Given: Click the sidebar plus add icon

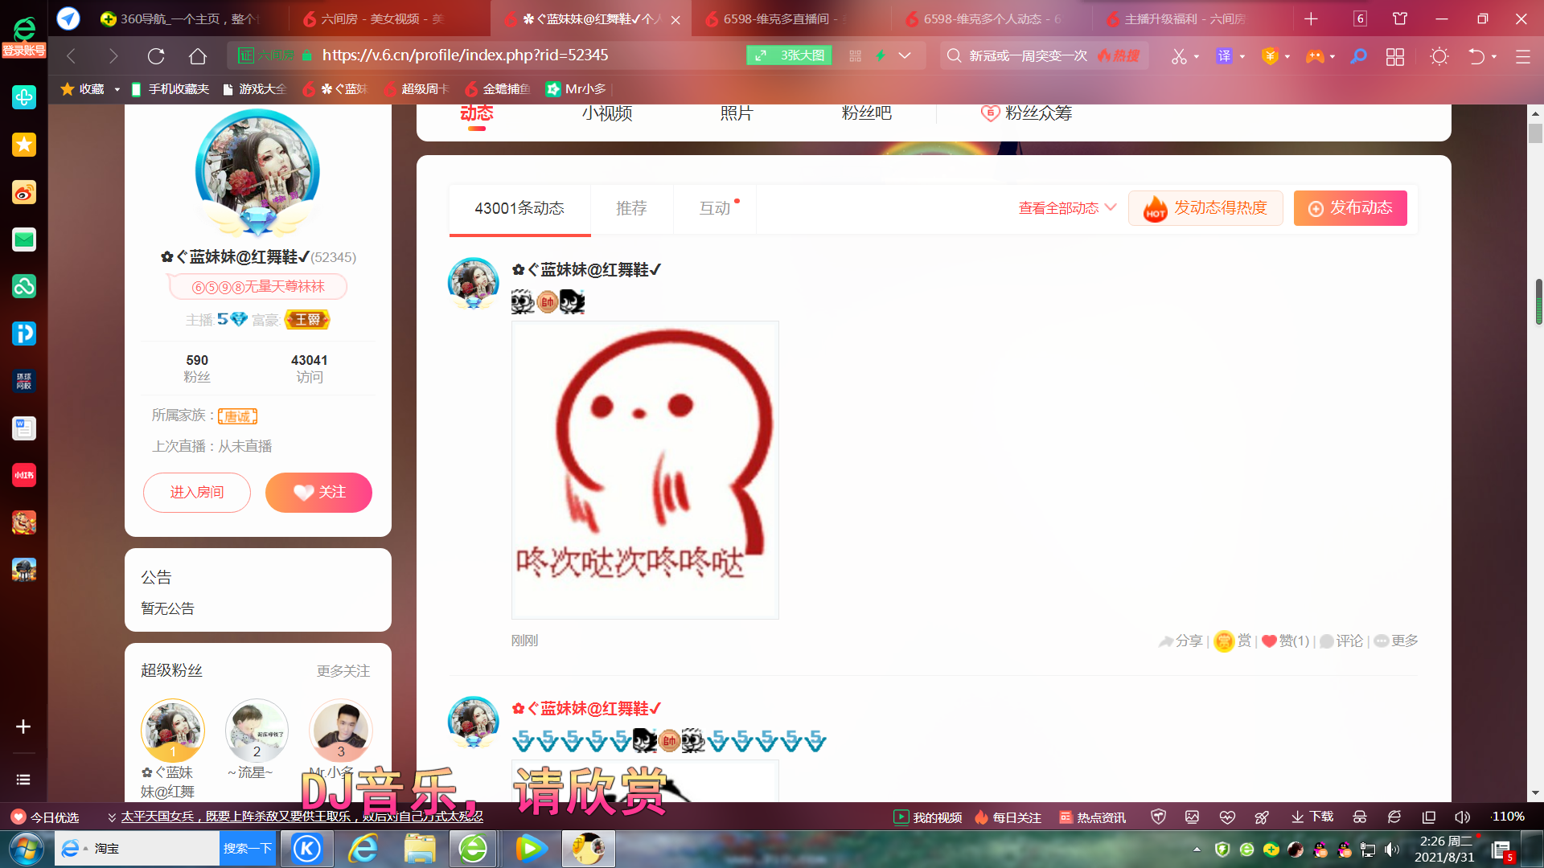Looking at the screenshot, I should tap(23, 727).
